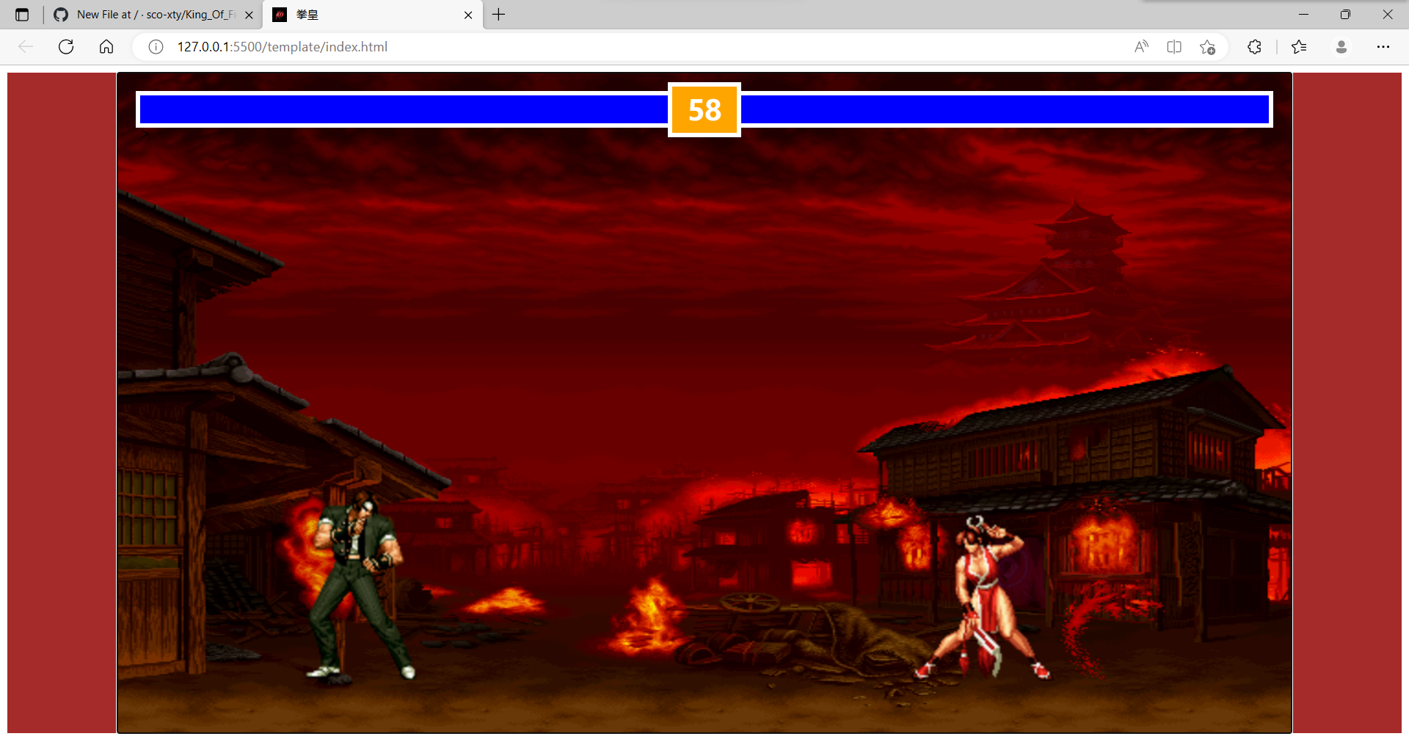Click the Extensions puzzle icon
1409x739 pixels.
pyautogui.click(x=1254, y=46)
